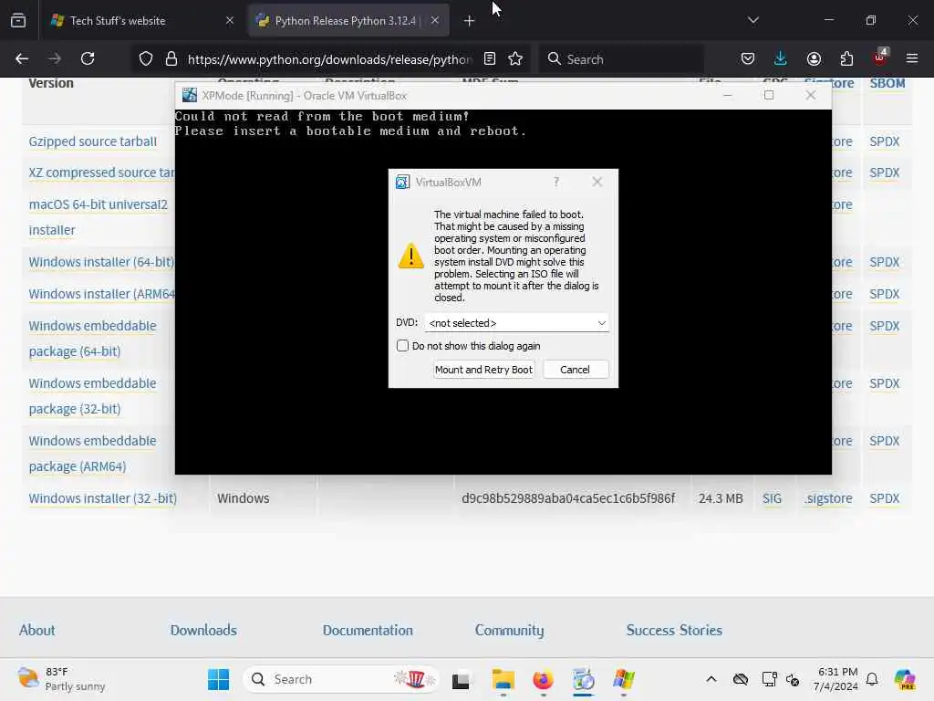Open weather widget showing 83°F
Screen dimensions: 934x701
point(61,679)
